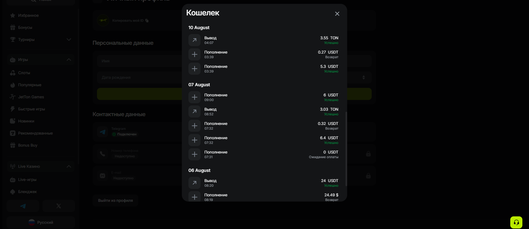Collapse the Игры section chevron
The width and height of the screenshot is (529, 229).
click(x=69, y=60)
